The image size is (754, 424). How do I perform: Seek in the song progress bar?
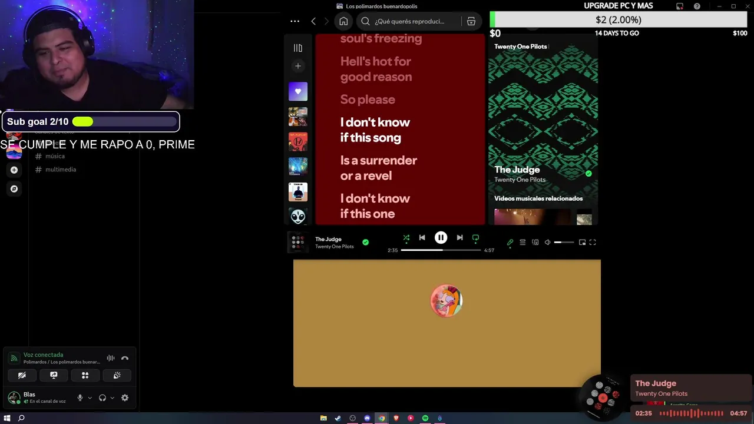441,250
